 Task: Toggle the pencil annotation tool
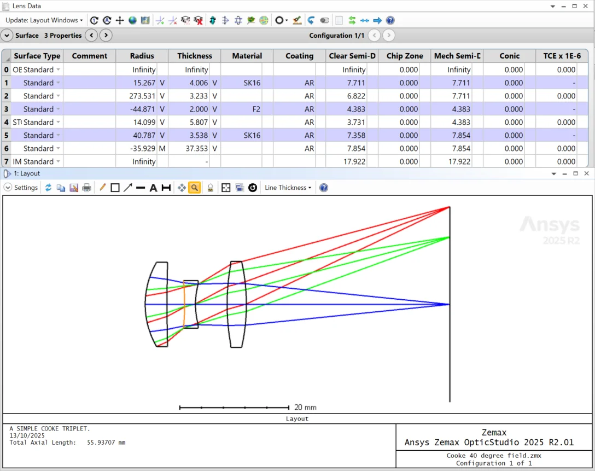[x=102, y=187]
